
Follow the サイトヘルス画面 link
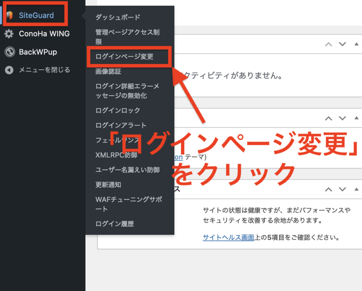[228, 238]
